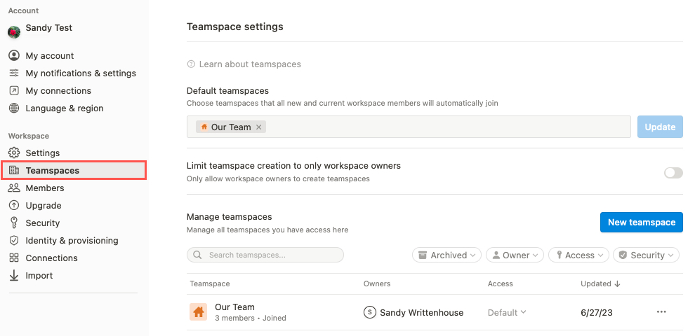
Task: Click the Updated column sort arrow
Action: point(617,283)
